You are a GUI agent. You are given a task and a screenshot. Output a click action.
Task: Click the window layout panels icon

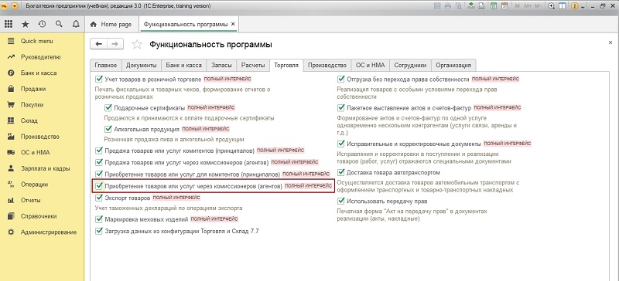click(x=562, y=6)
